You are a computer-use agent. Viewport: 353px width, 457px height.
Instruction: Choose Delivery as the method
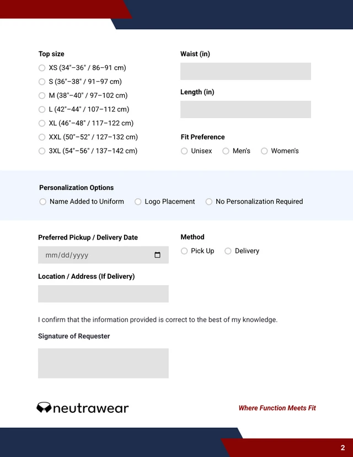click(228, 251)
